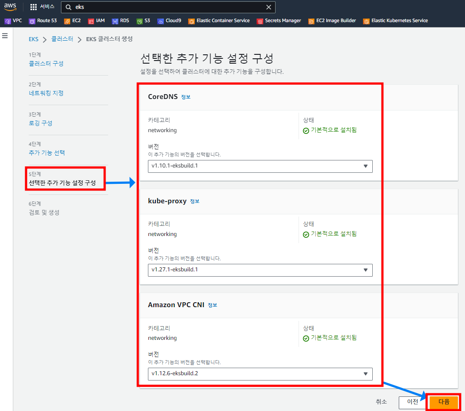Screen dimensions: 465x411
Task: Clear the search with the X icon
Action: click(x=268, y=7)
